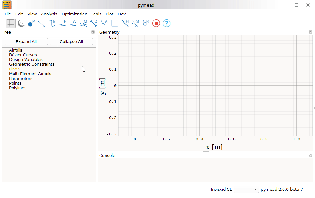Select the add Point tool

(x=31, y=23)
